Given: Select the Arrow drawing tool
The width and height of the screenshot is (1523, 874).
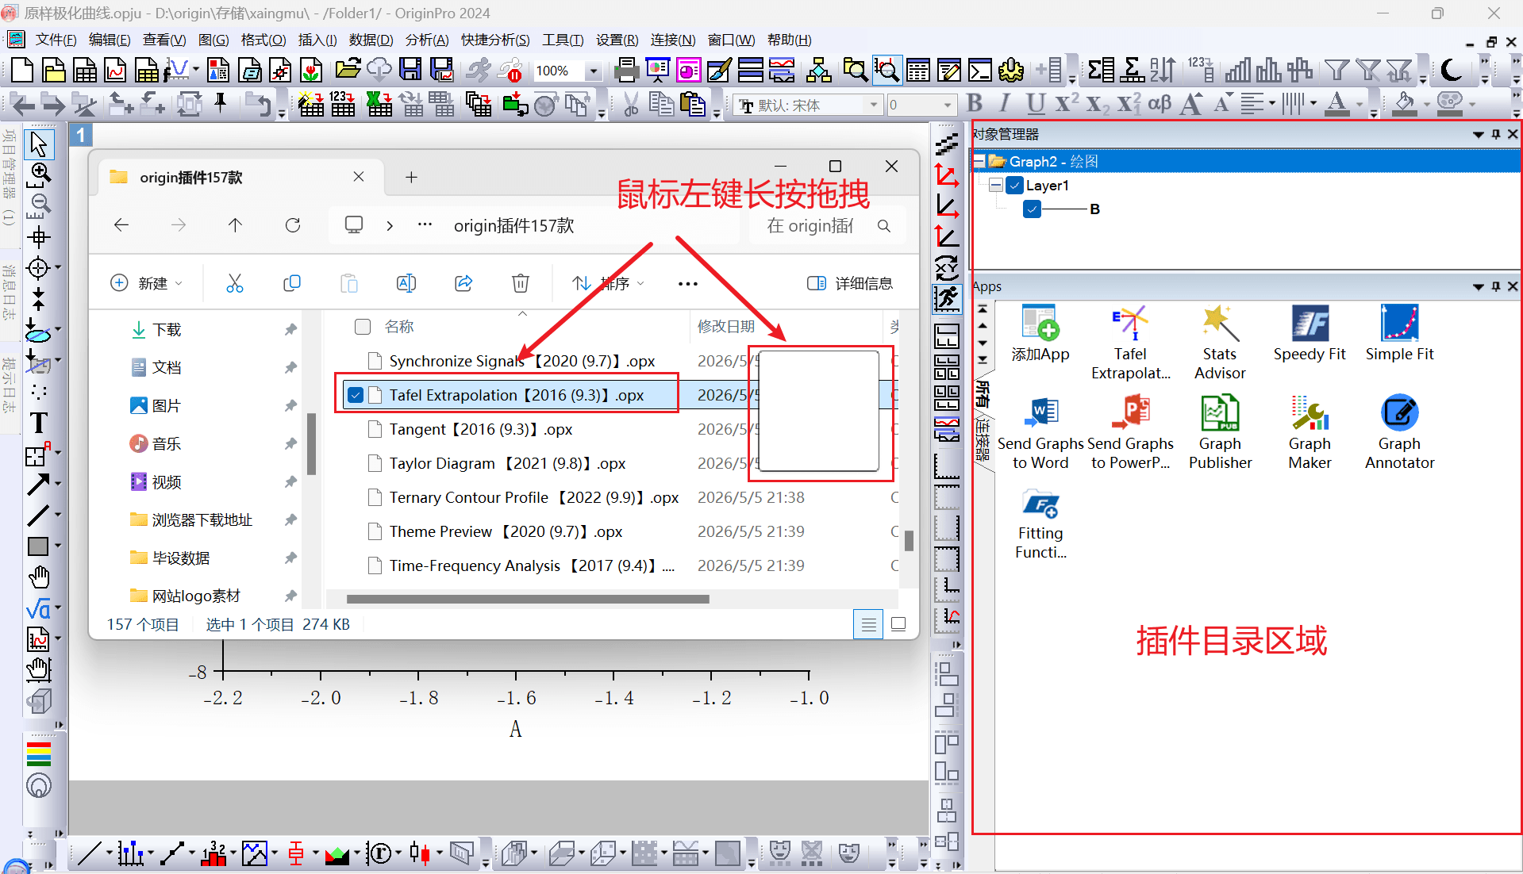Looking at the screenshot, I should pyautogui.click(x=38, y=484).
